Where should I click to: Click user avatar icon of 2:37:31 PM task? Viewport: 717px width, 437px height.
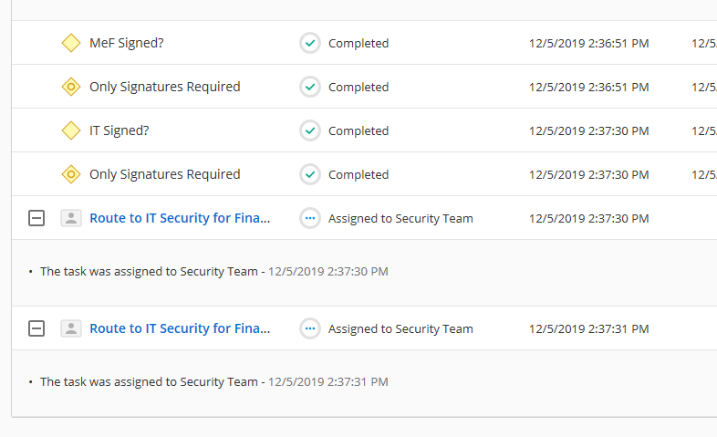coord(71,328)
